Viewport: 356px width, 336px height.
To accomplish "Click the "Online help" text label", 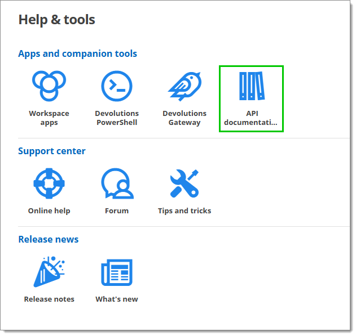I will (x=49, y=211).
